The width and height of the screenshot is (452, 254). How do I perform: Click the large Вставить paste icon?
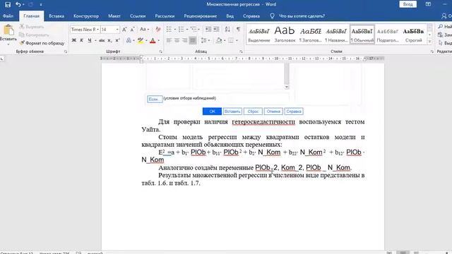pos(8,30)
